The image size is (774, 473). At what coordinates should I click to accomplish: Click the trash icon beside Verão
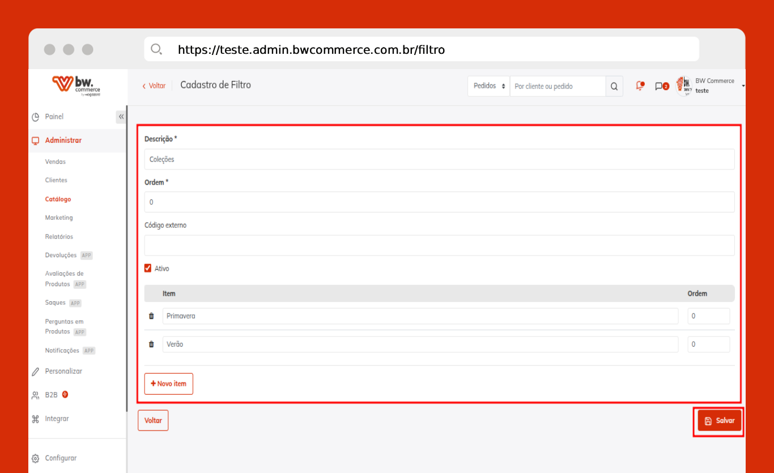(x=151, y=344)
